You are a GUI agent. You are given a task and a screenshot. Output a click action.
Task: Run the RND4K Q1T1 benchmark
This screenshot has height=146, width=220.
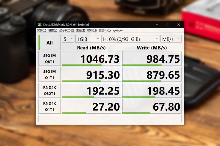(x=50, y=106)
